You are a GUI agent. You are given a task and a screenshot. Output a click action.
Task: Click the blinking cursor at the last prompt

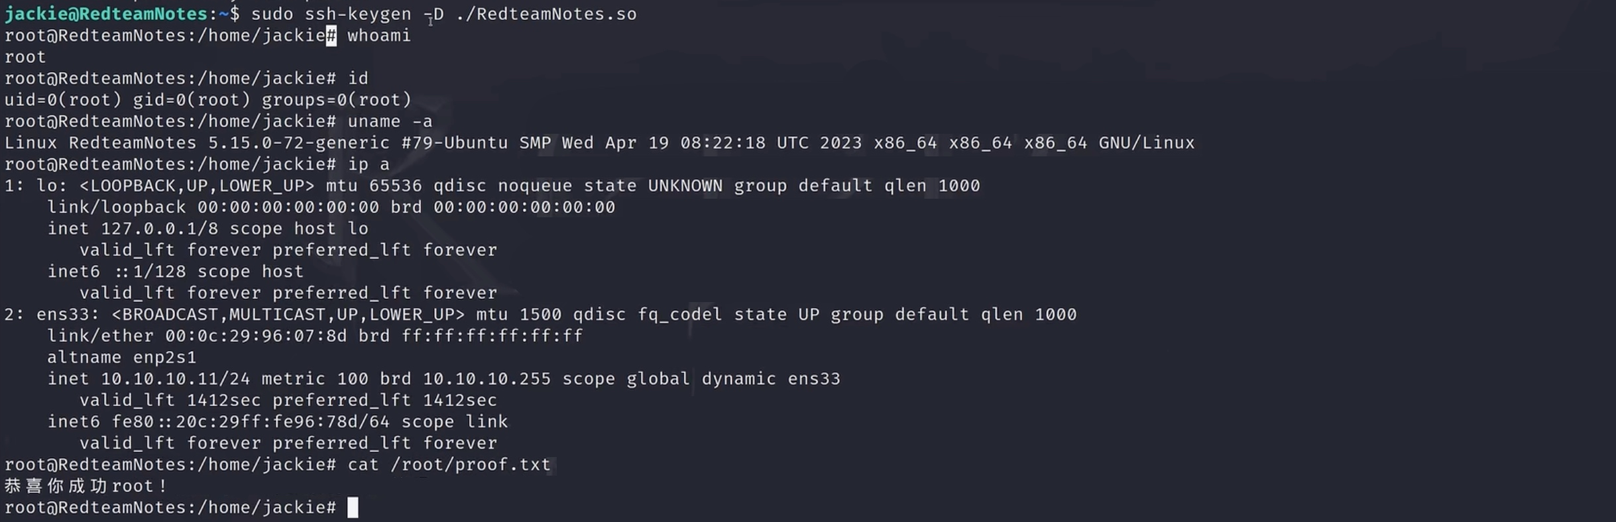click(353, 507)
